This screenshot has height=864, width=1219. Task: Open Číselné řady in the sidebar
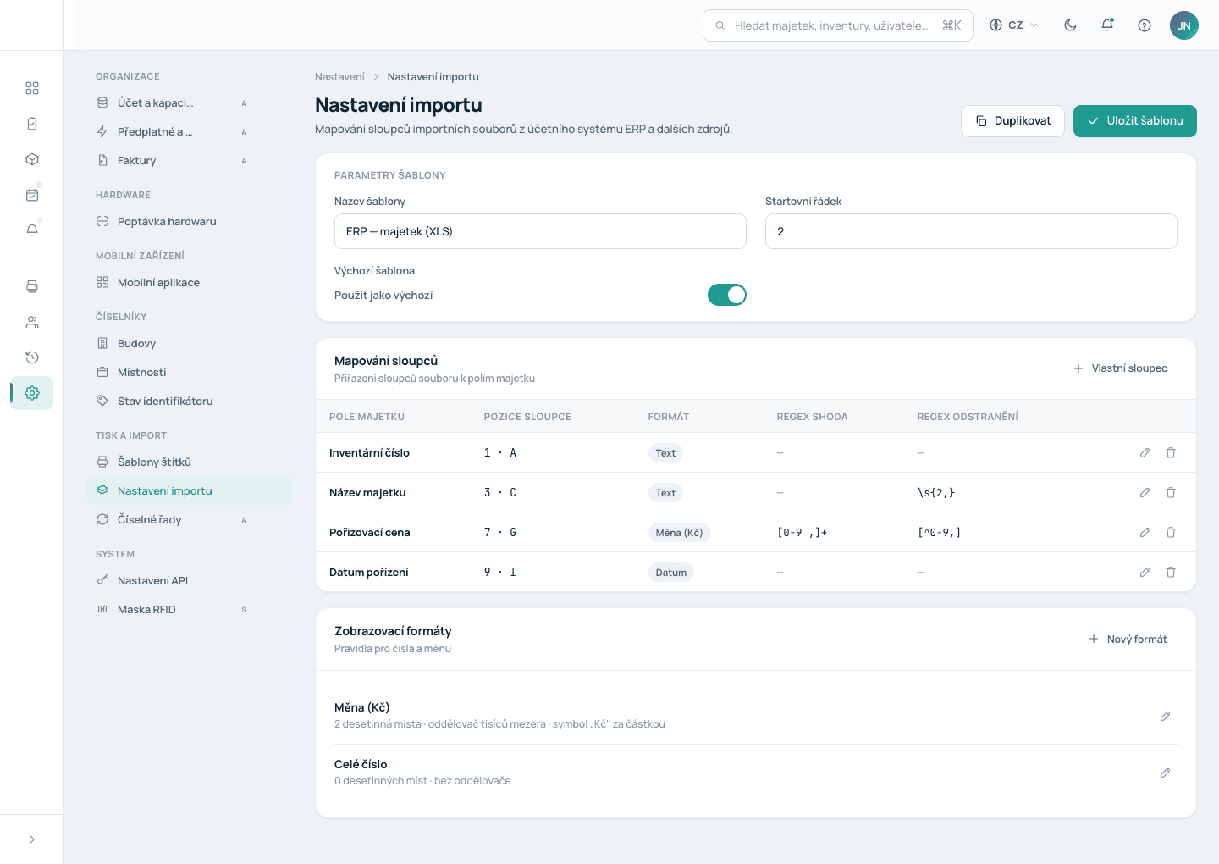(190, 519)
